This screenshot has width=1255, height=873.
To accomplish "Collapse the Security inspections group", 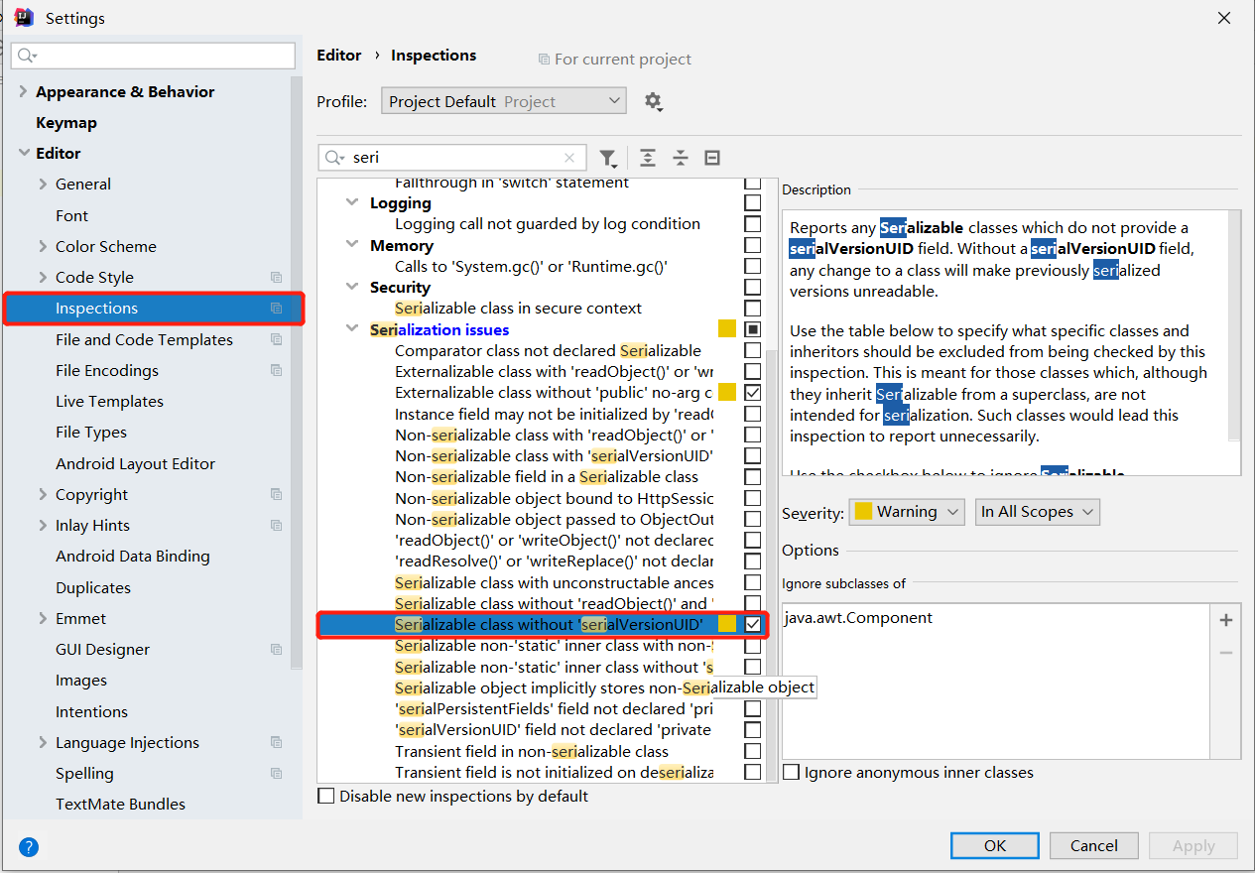I will (x=351, y=287).
